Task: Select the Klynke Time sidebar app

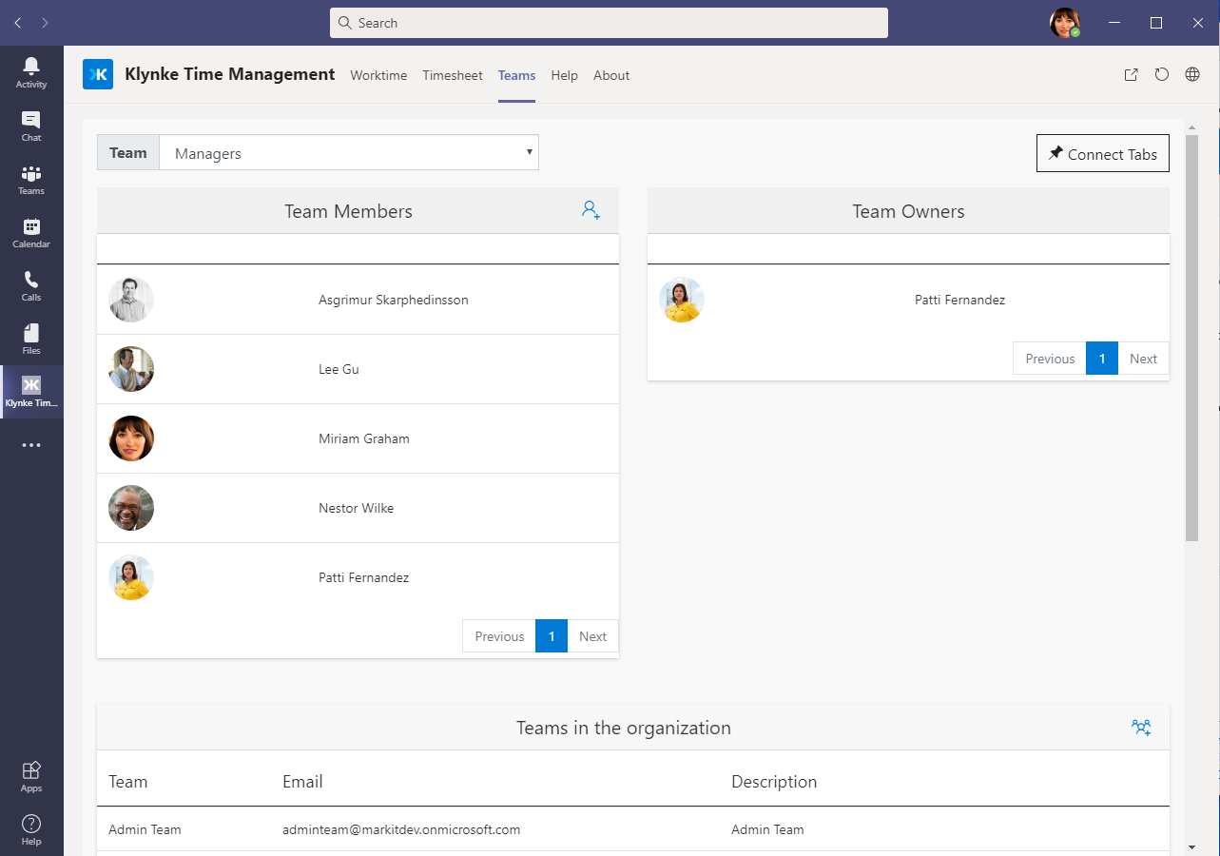Action: pyautogui.click(x=31, y=392)
